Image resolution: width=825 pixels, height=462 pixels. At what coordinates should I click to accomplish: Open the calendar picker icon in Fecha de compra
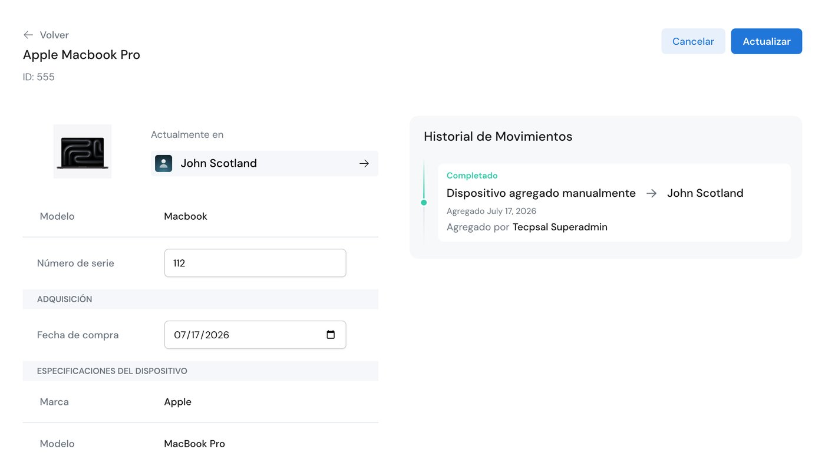331,335
